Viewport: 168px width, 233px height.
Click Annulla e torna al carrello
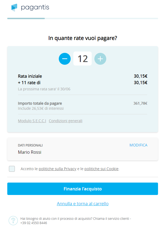(x=83, y=204)
